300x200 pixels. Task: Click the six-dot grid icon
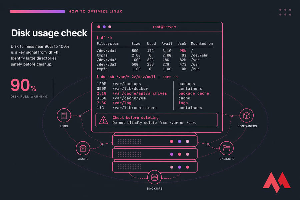pos(285,12)
